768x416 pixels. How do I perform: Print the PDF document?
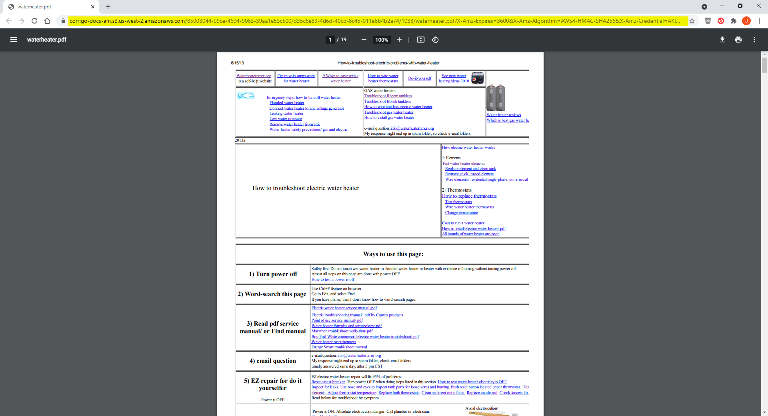738,40
